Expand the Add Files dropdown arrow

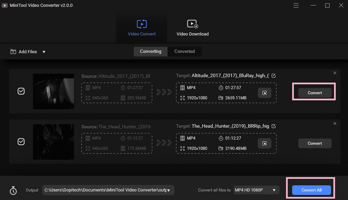pyautogui.click(x=44, y=52)
